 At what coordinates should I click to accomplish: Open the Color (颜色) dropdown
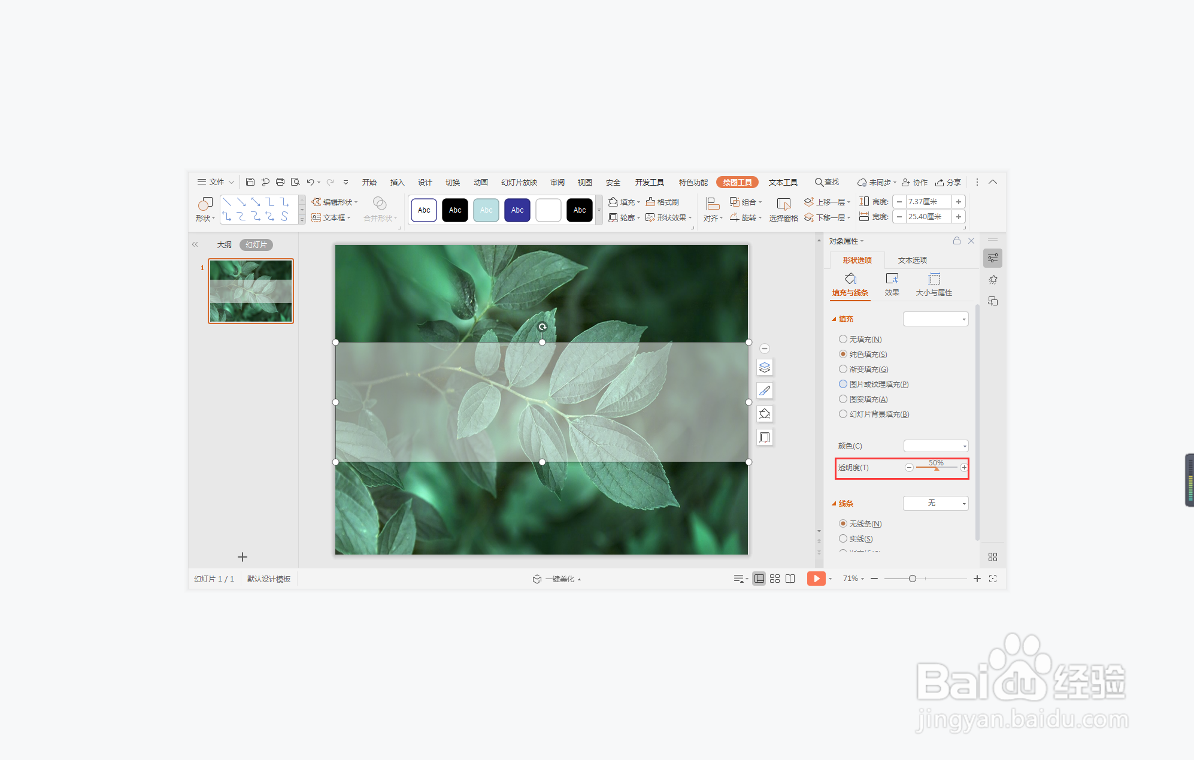coord(935,446)
